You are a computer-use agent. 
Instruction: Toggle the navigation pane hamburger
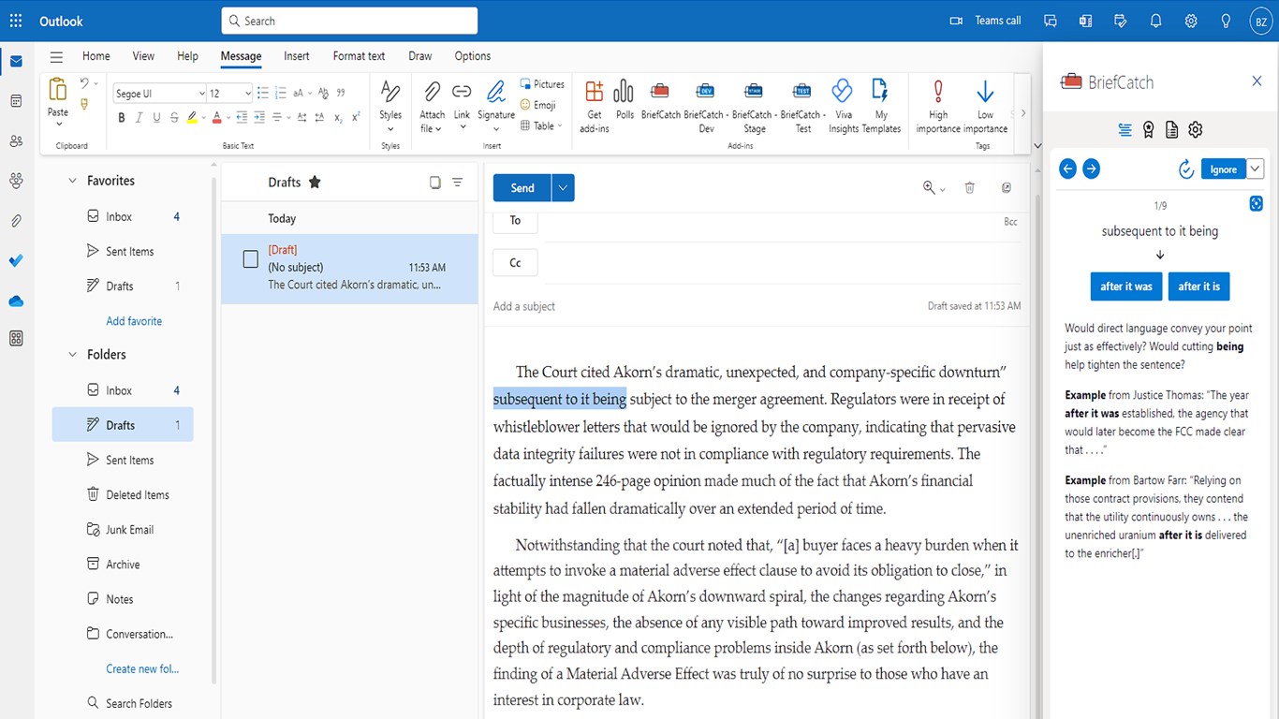pos(56,56)
